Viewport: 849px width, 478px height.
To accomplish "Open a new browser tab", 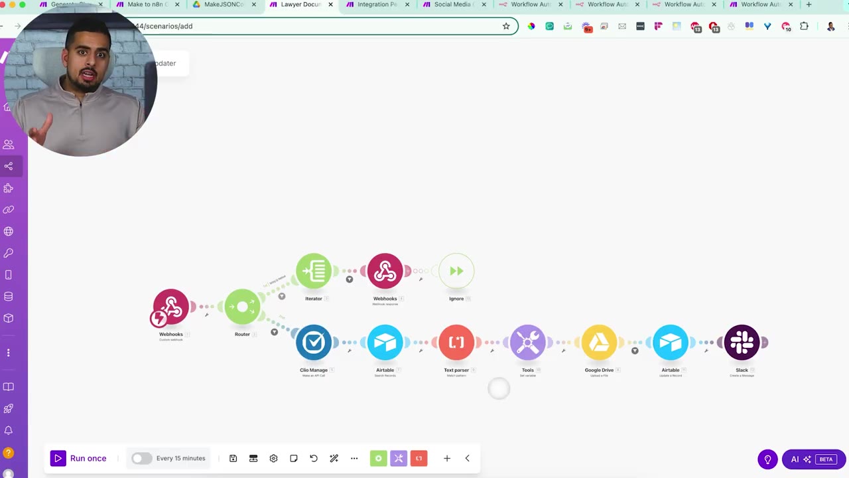I will point(809,5).
